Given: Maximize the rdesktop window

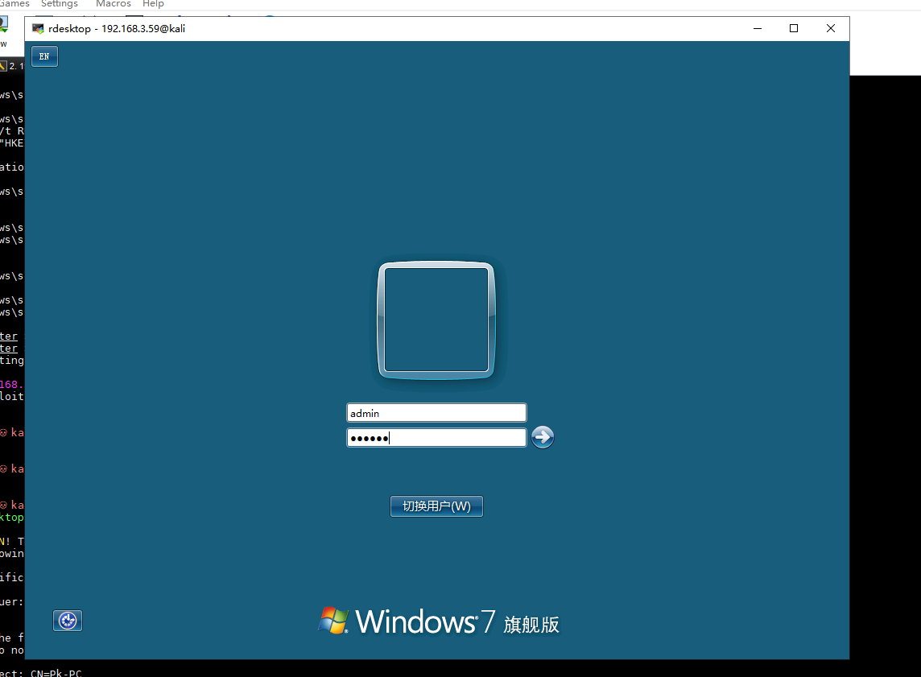Looking at the screenshot, I should (794, 29).
